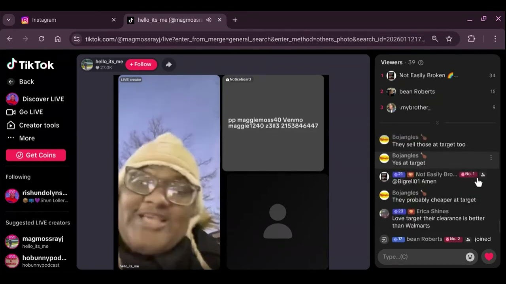Screen dimensions: 506x284
Task: Go forward with the browser forward arrow
Action: pyautogui.click(x=25, y=39)
